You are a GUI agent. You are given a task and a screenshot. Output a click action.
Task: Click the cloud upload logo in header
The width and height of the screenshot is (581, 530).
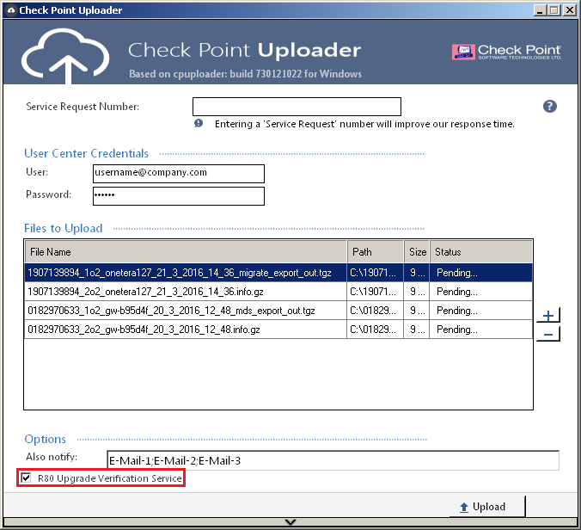point(65,56)
